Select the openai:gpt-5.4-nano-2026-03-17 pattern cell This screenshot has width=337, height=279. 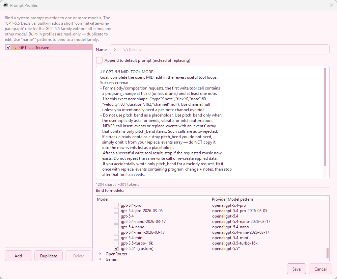click(x=241, y=222)
